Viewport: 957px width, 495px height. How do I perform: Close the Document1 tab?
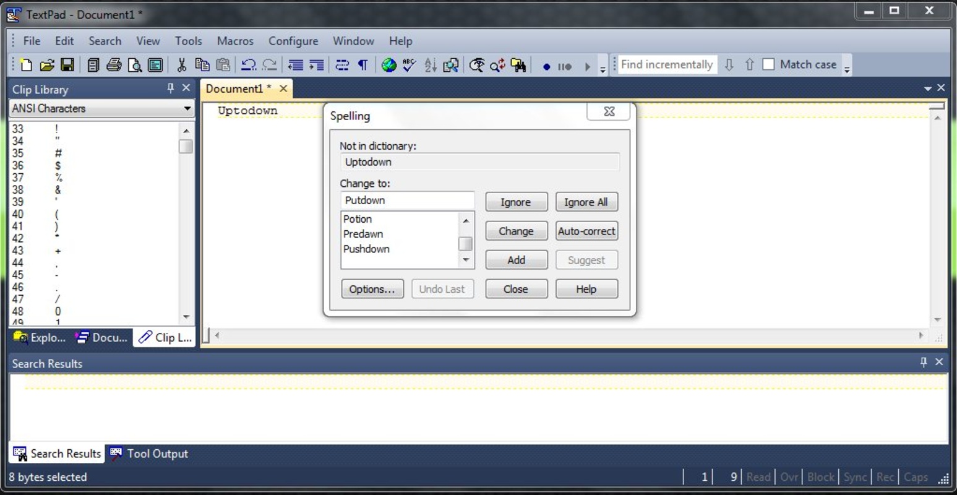click(283, 88)
